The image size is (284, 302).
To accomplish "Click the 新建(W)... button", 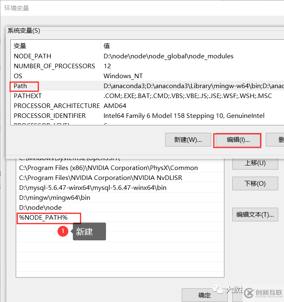I will click(x=188, y=140).
